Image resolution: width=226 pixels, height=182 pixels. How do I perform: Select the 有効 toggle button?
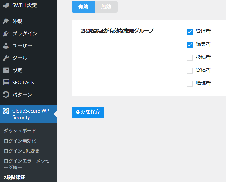pos(83,7)
